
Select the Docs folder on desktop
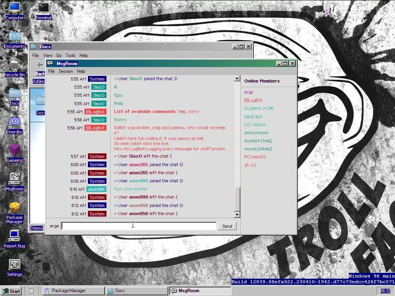[x=14, y=96]
